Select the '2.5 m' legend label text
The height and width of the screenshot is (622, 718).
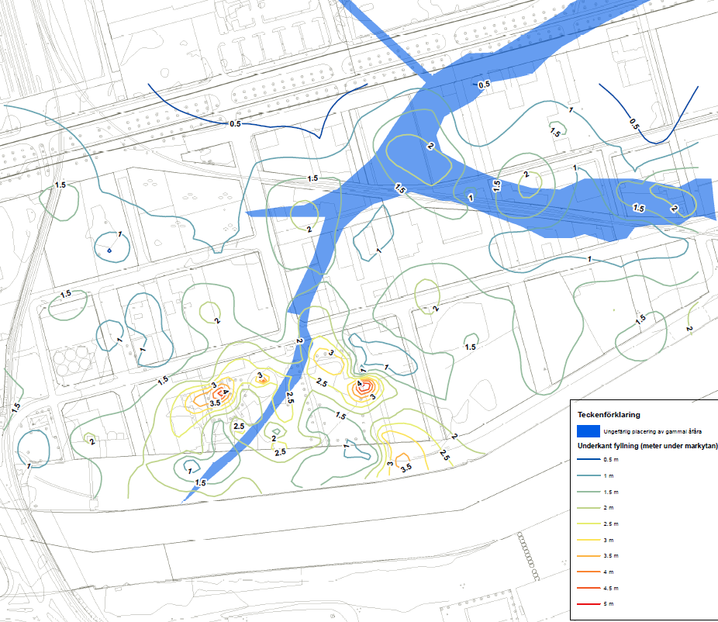[x=611, y=524]
